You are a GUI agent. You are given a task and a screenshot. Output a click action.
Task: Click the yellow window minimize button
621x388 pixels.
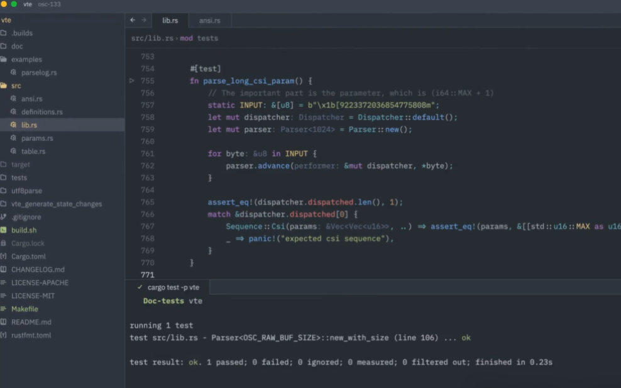coord(4,4)
